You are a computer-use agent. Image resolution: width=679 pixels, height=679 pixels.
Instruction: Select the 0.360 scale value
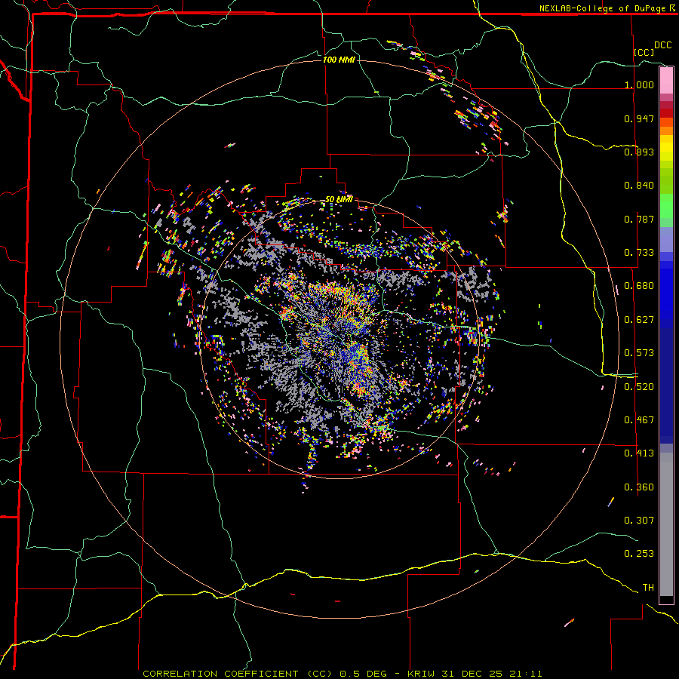pyautogui.click(x=639, y=487)
